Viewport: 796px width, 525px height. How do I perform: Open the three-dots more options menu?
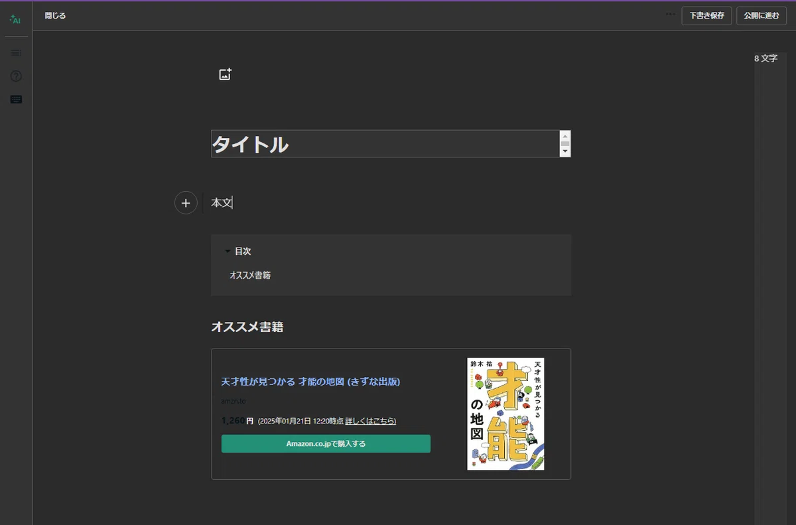671,15
